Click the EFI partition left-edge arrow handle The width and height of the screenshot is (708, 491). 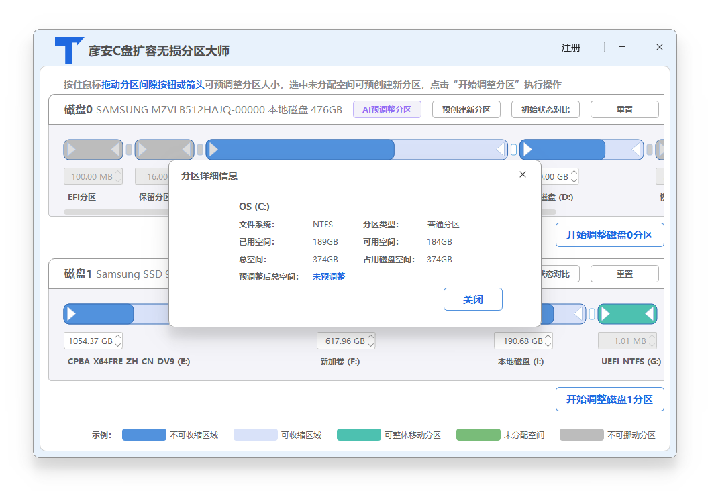pyautogui.click(x=71, y=150)
